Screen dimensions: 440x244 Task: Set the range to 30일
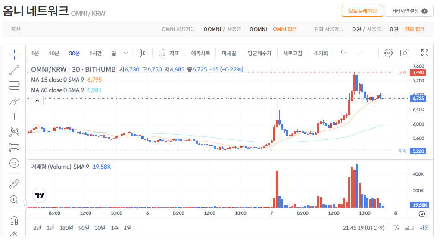(100, 228)
